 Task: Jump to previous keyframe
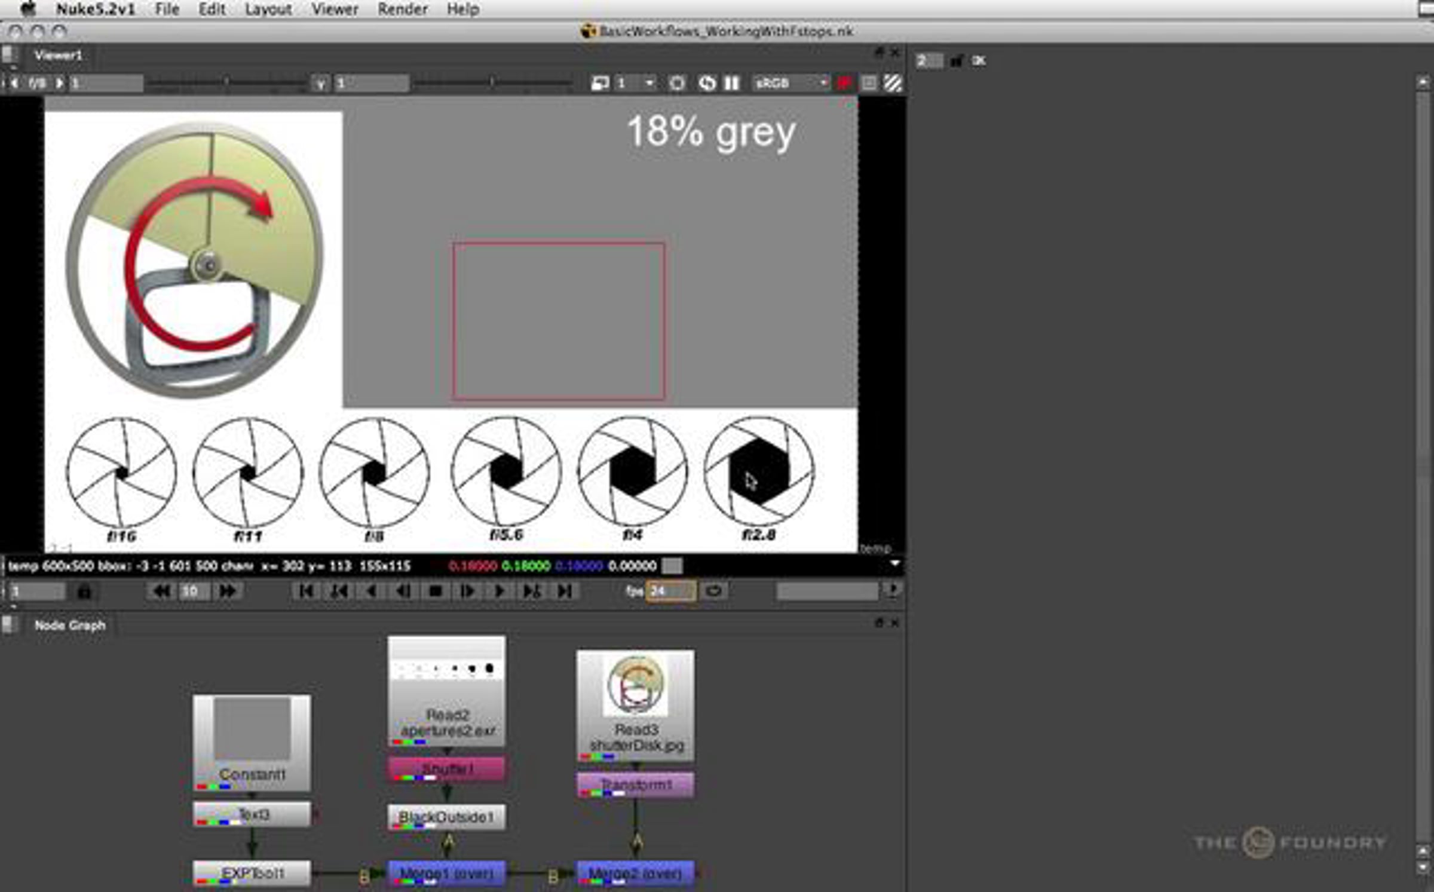(x=339, y=591)
